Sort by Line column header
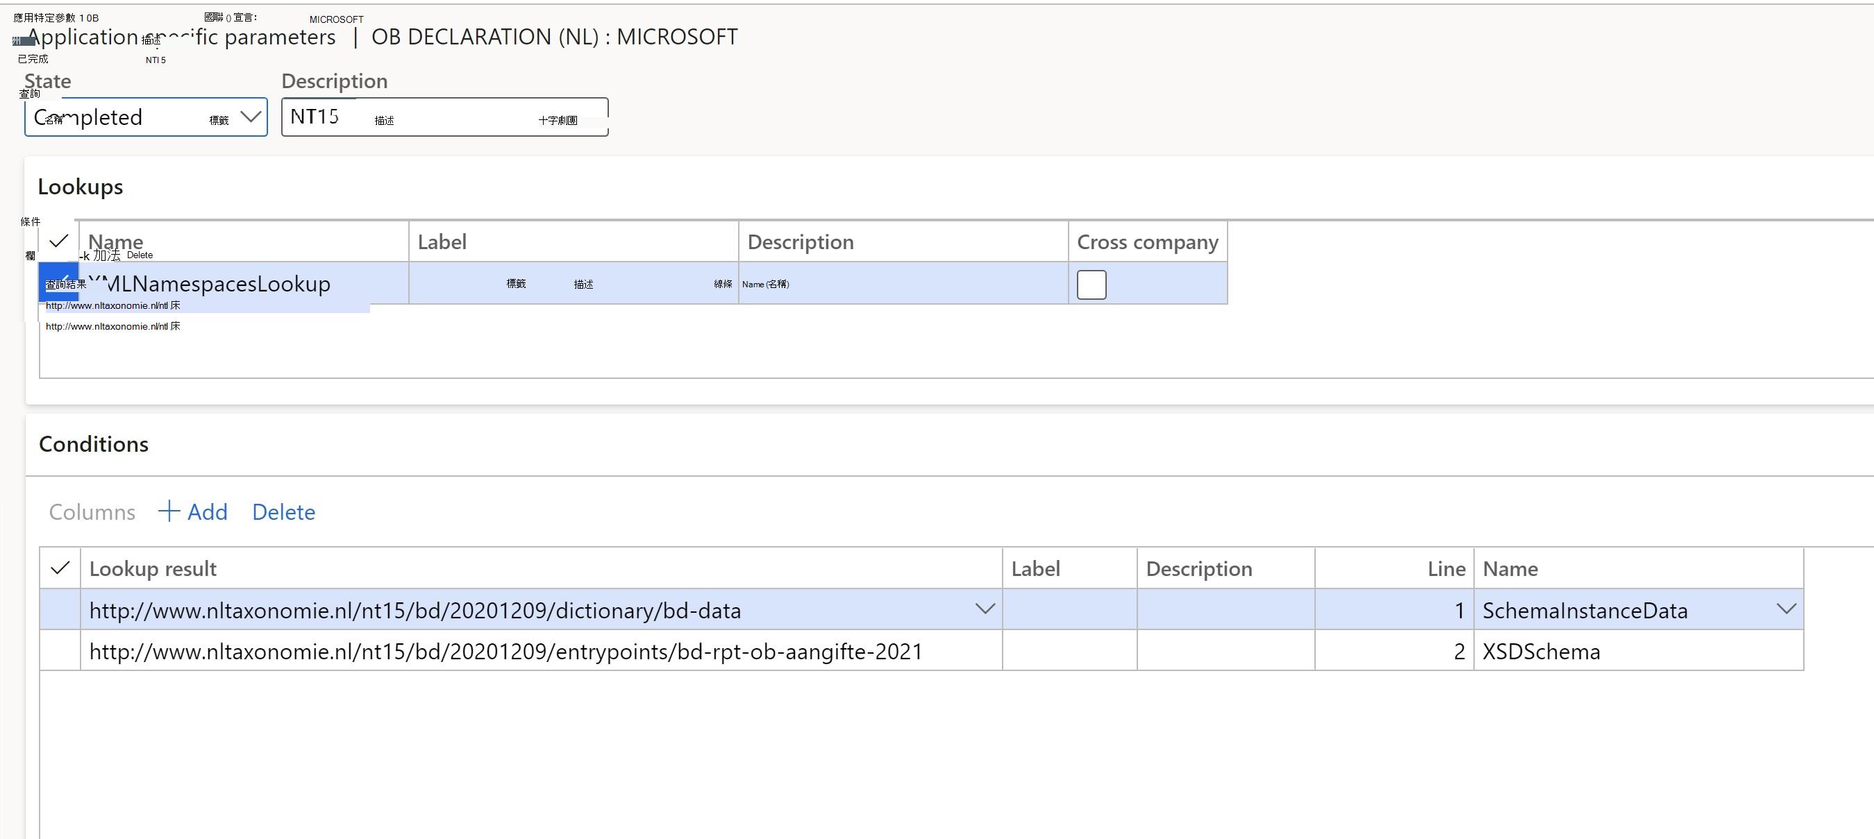 tap(1446, 568)
